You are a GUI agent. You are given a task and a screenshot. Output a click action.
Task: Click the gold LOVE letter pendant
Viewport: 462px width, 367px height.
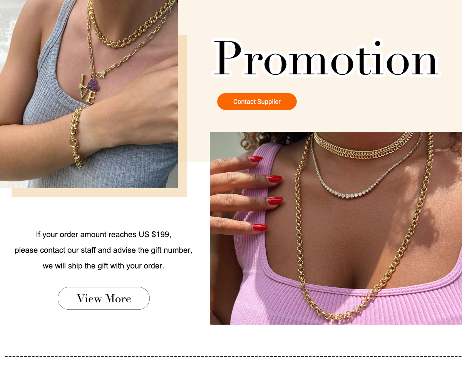point(87,89)
